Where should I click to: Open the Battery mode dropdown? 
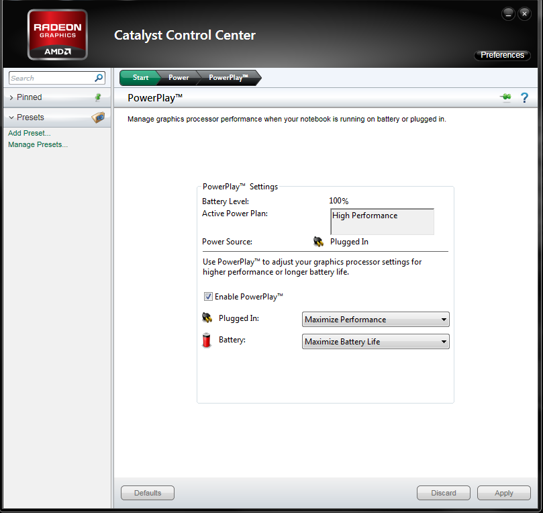coord(376,342)
